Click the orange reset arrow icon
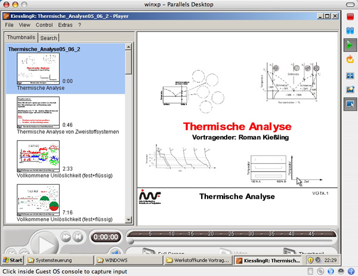This screenshot has width=358, height=276. tap(350, 59)
